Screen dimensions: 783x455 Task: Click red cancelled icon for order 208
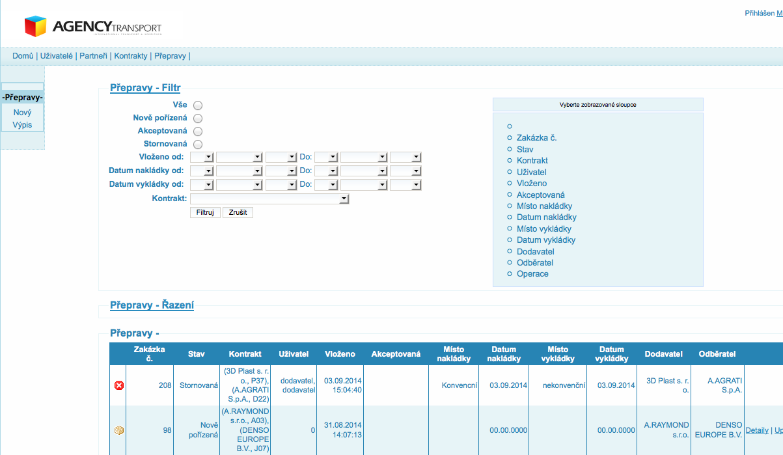click(x=119, y=385)
